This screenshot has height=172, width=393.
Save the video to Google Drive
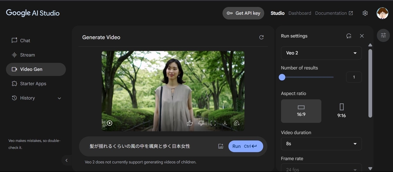point(237,123)
